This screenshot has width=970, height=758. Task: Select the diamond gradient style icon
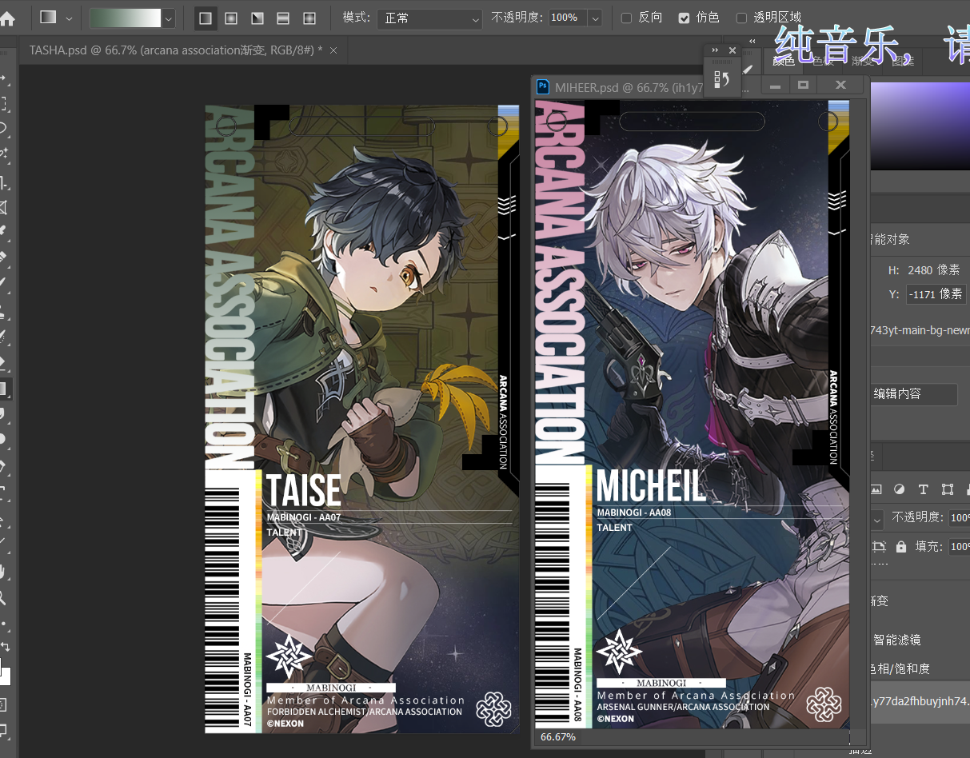tap(309, 18)
